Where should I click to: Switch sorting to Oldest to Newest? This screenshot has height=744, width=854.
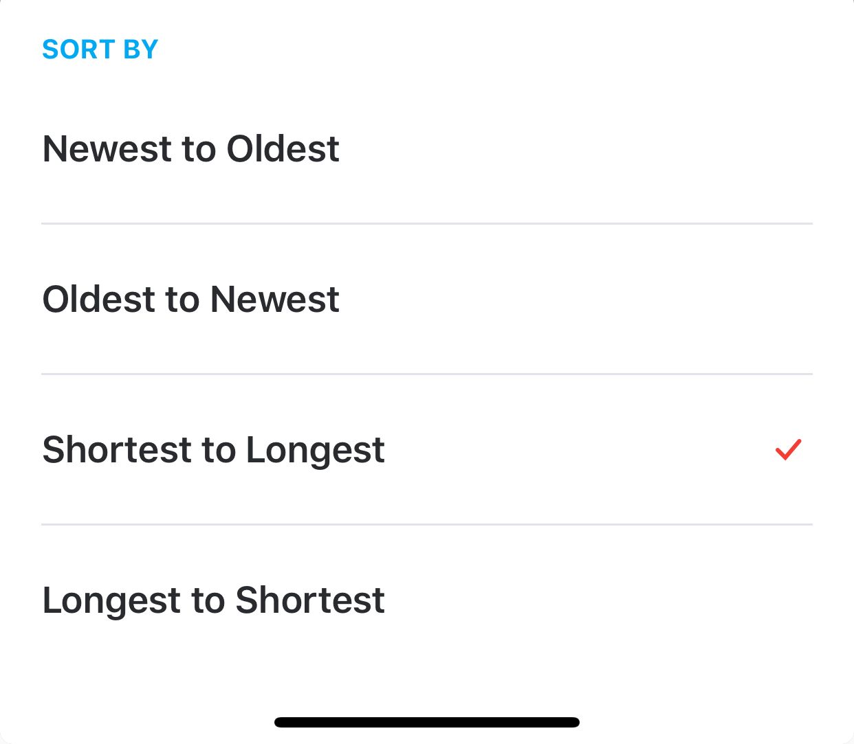tap(191, 299)
